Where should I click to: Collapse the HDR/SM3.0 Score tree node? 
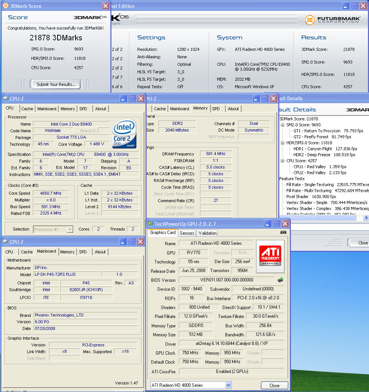pyautogui.click(x=282, y=143)
